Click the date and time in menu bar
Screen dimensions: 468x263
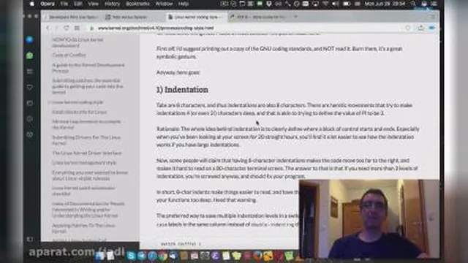pos(385,4)
